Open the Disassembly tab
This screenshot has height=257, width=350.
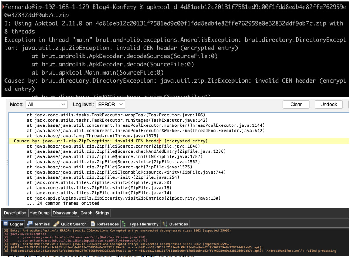(65, 212)
